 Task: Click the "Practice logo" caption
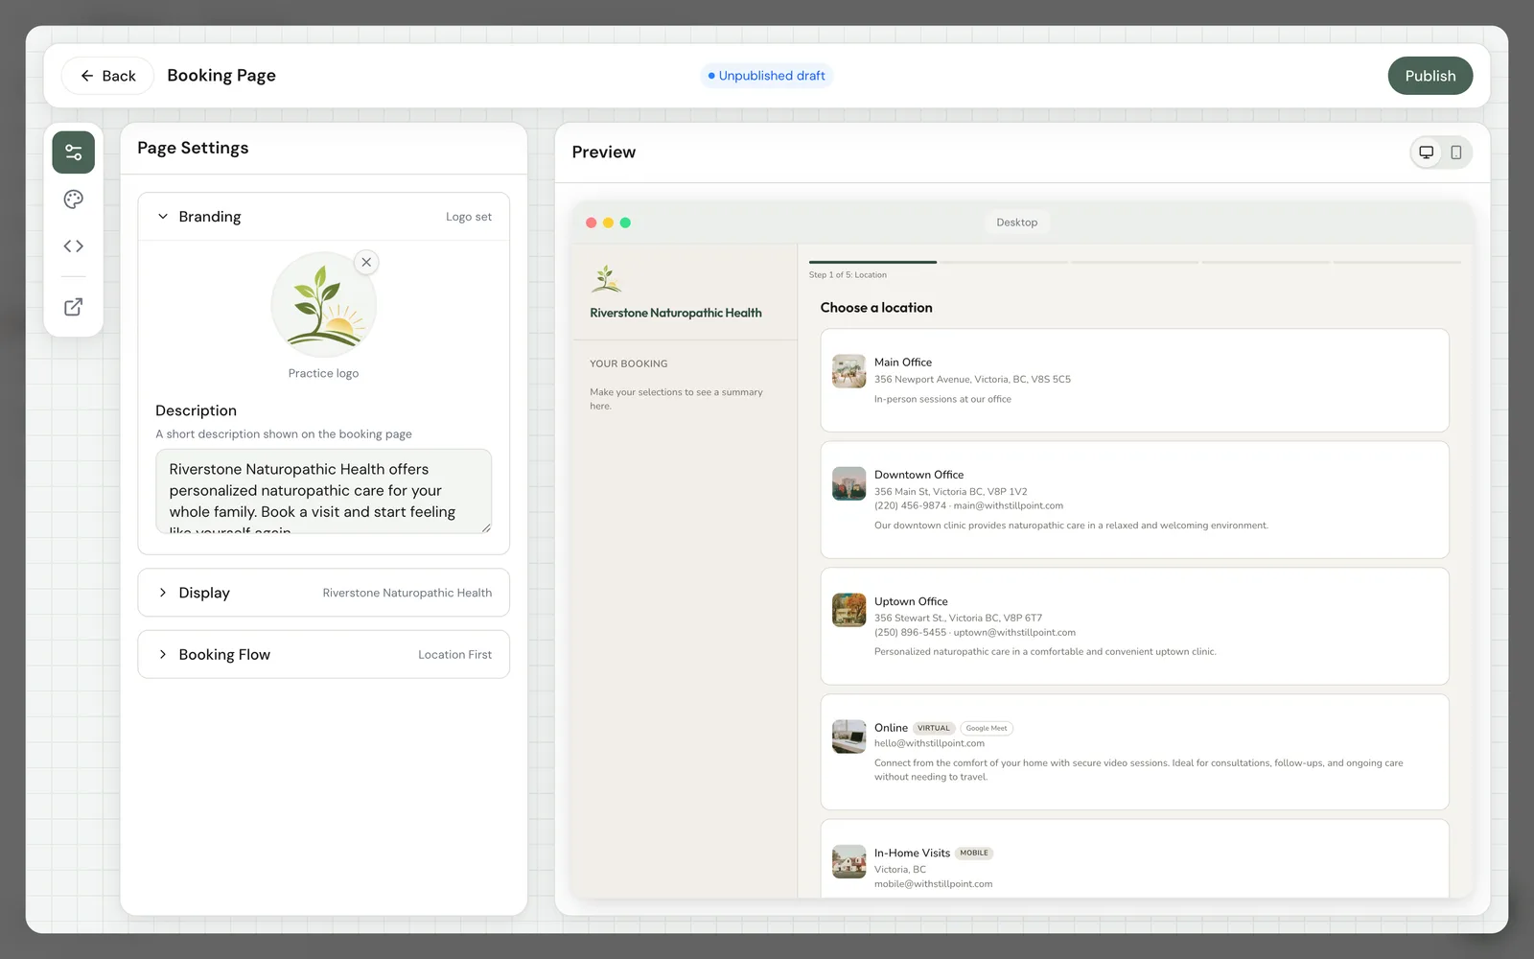(323, 374)
